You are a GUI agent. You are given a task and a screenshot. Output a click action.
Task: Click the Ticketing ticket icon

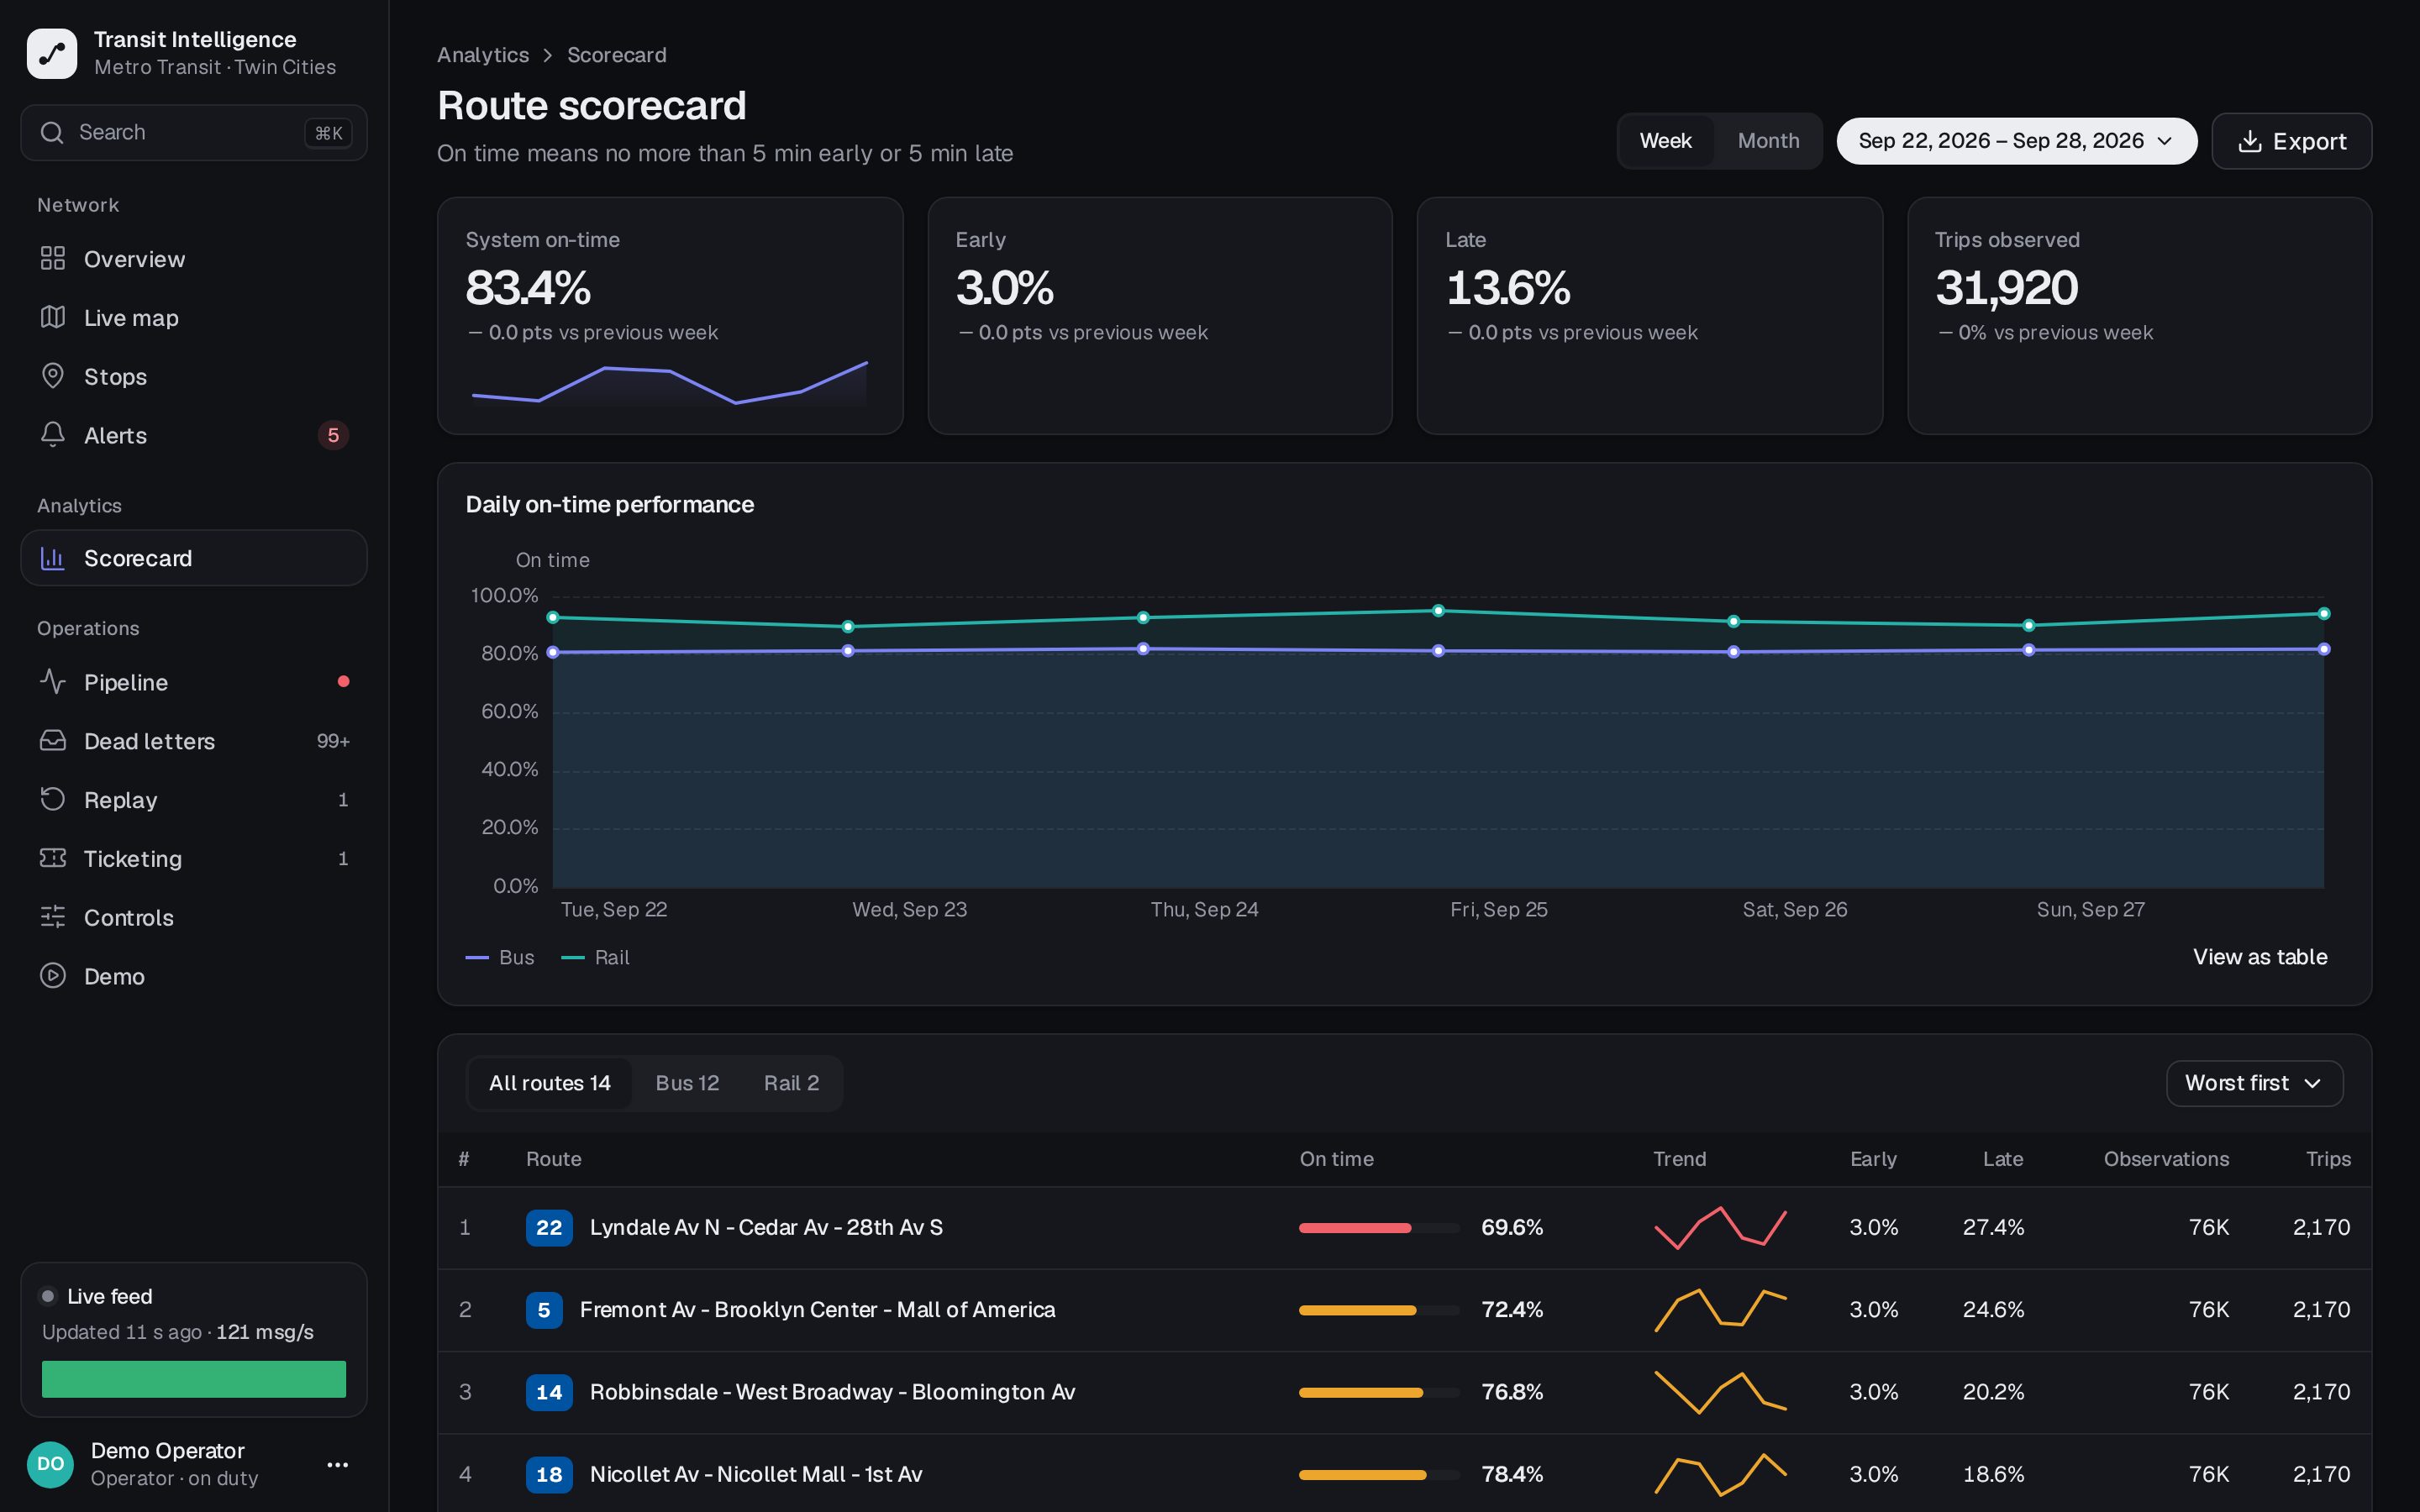52,858
